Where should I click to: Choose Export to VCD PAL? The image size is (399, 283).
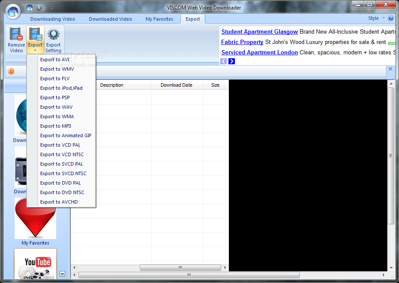(x=61, y=145)
